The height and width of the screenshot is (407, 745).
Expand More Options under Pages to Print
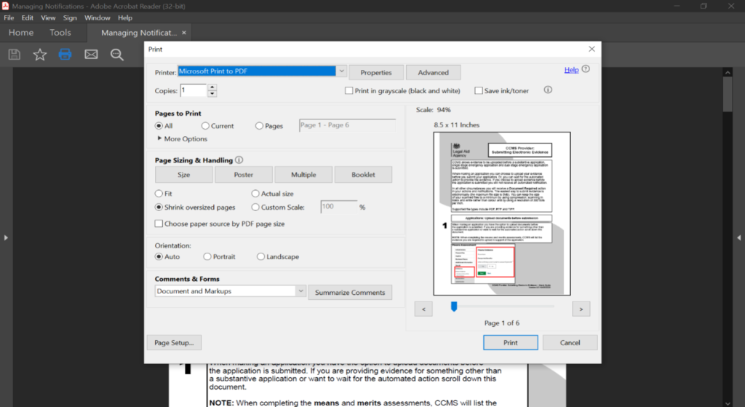pos(160,139)
